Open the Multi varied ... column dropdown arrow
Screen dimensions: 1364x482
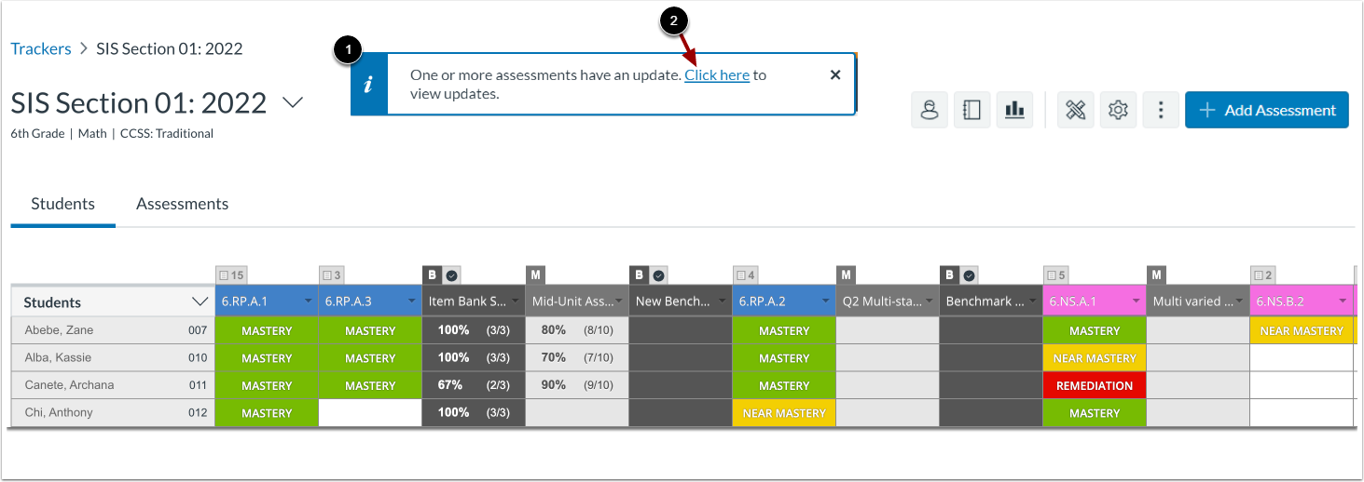(x=1239, y=301)
